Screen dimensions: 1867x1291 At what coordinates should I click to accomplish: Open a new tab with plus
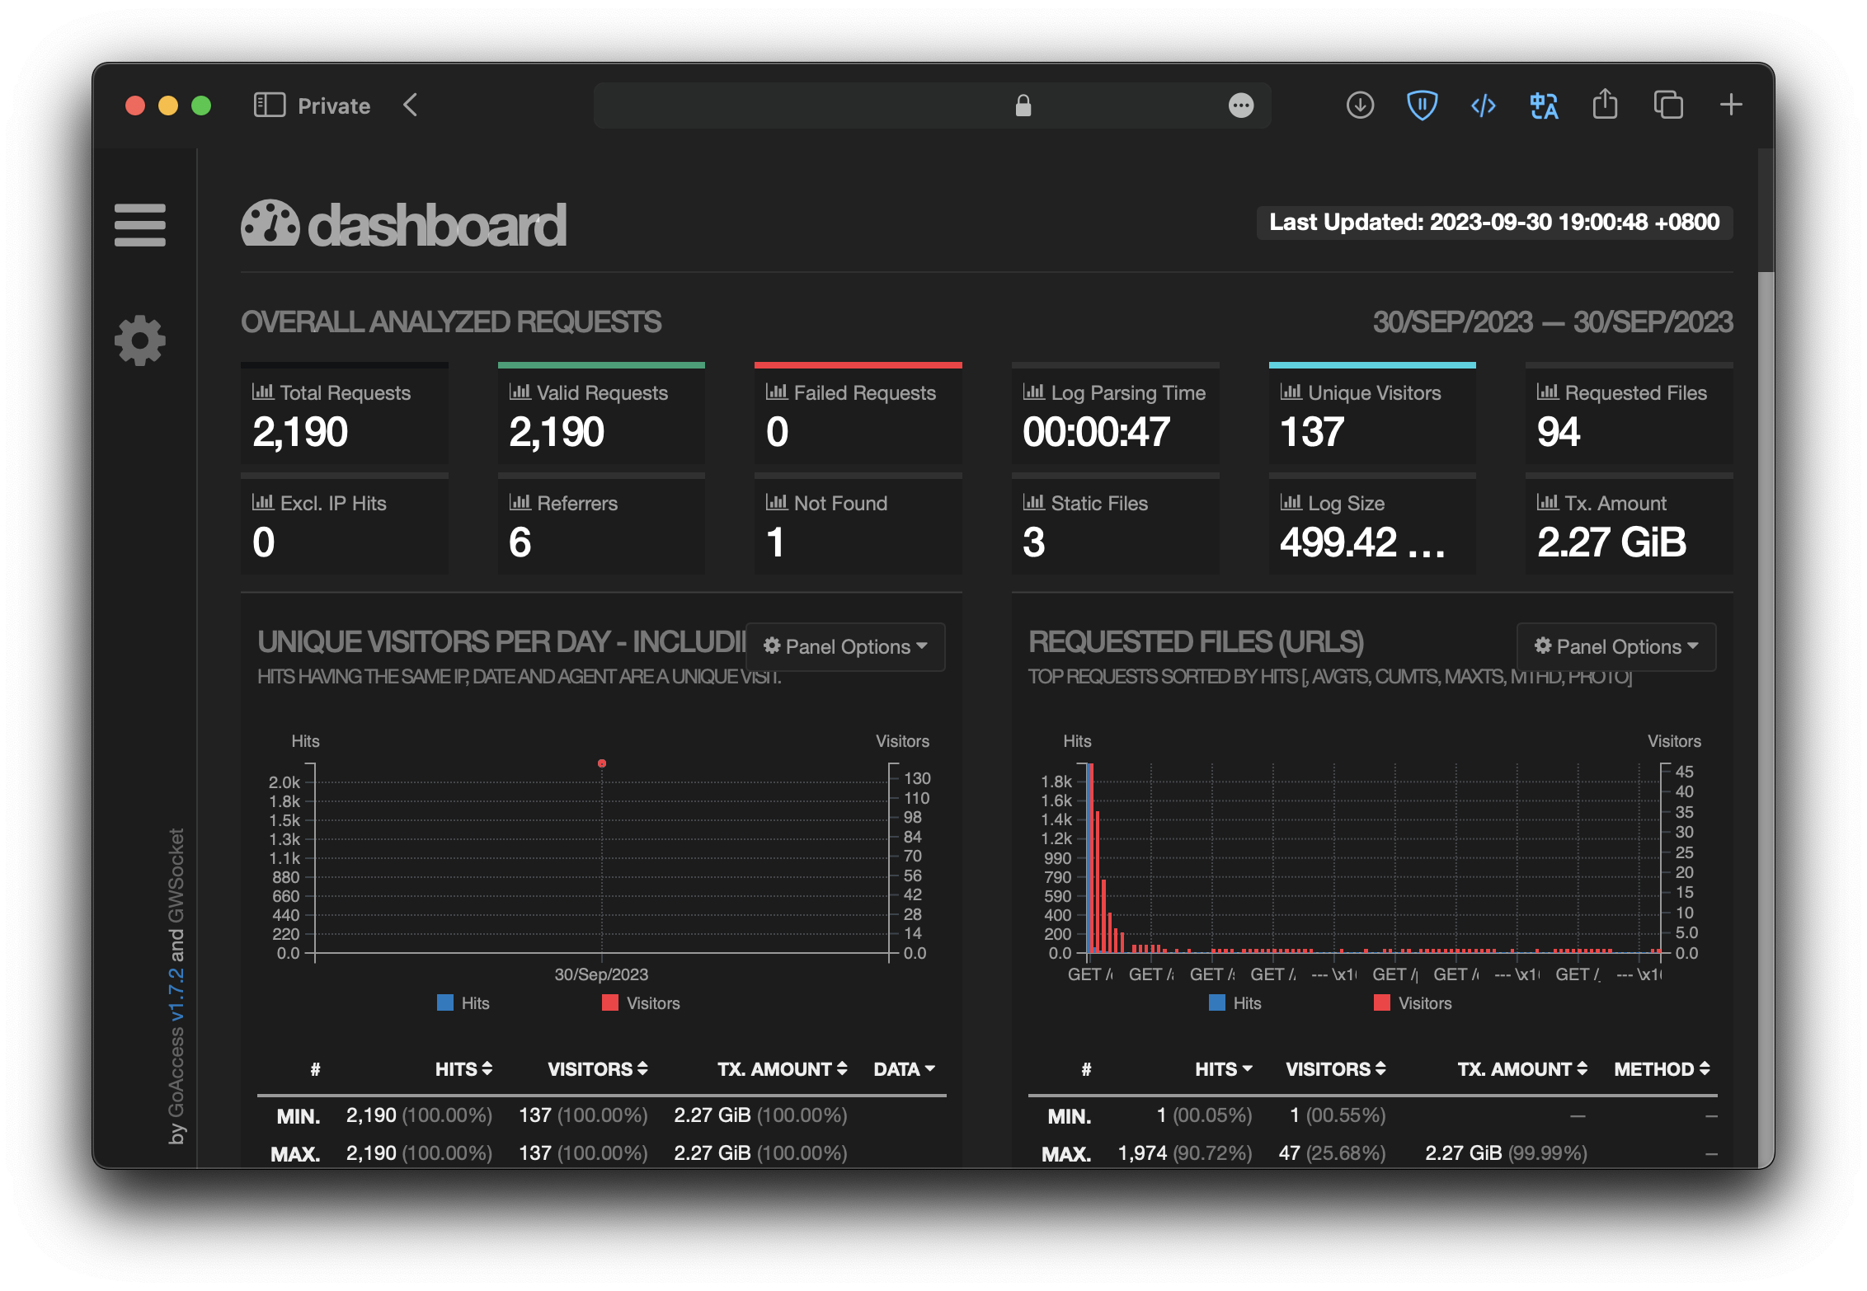[x=1730, y=105]
